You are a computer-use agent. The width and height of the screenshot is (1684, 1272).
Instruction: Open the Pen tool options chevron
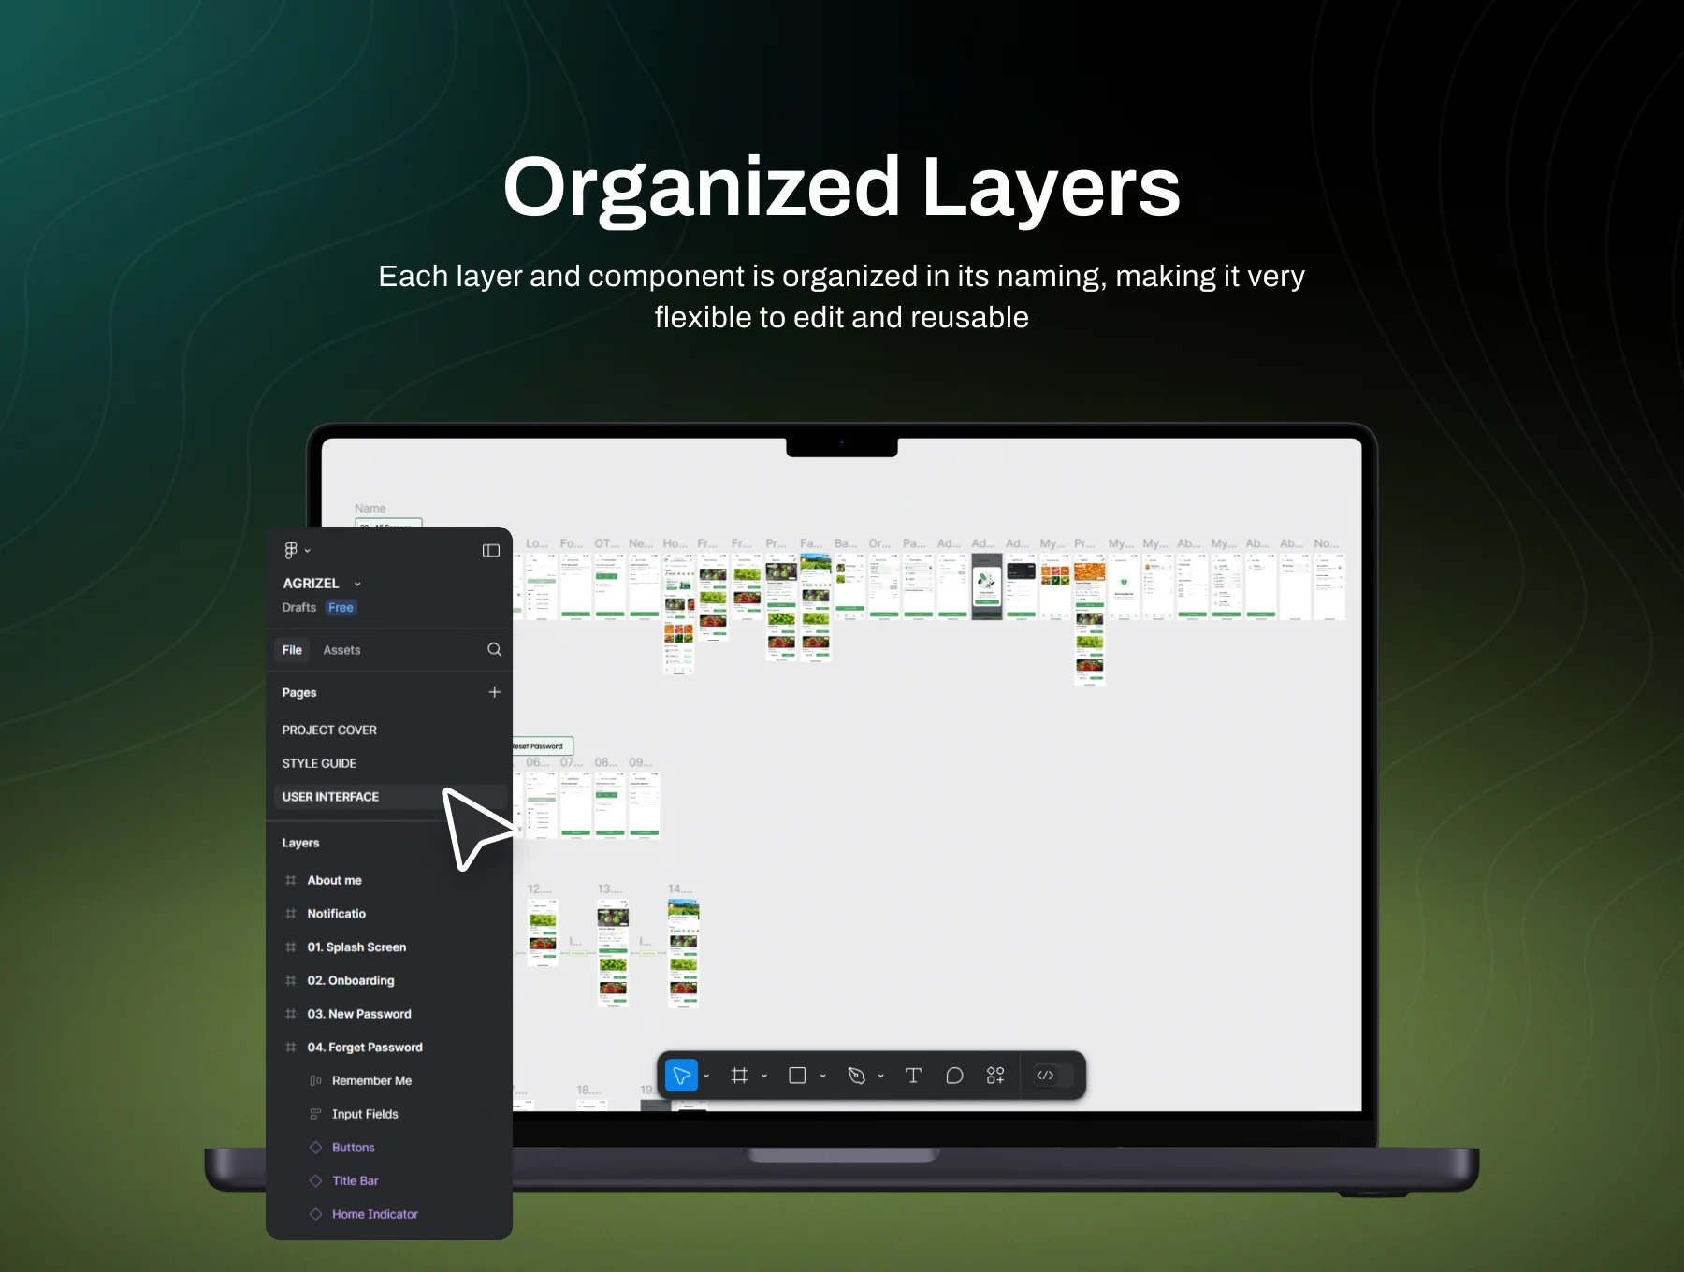(x=881, y=1076)
